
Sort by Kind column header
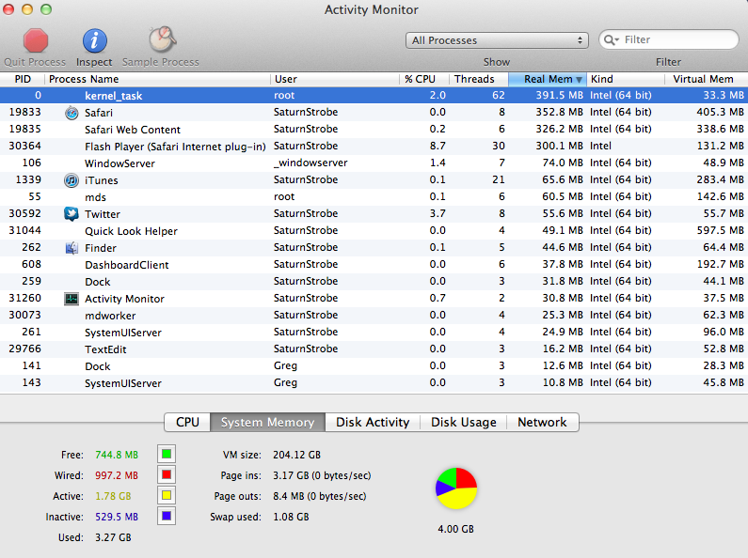625,79
